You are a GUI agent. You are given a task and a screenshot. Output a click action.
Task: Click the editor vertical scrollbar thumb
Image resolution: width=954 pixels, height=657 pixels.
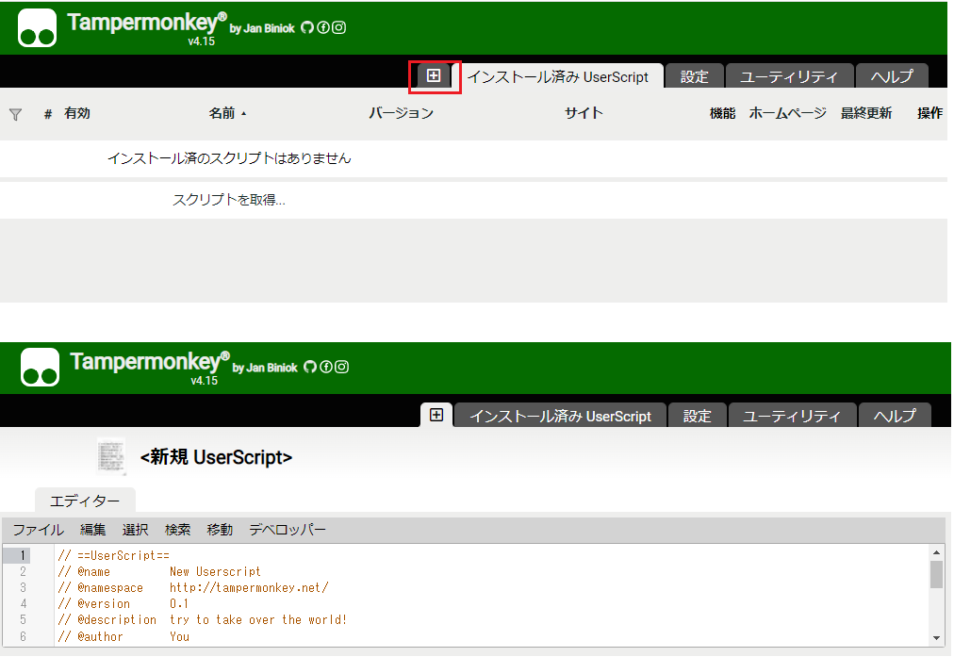coord(936,574)
